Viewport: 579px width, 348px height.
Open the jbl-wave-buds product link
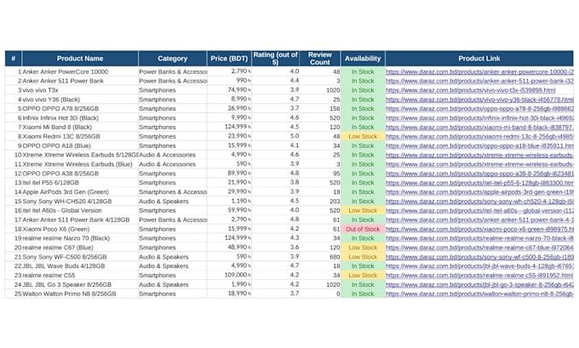(479, 266)
